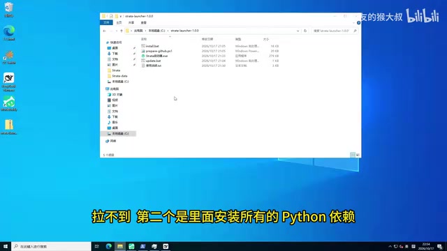Switch to File Explorer on the taskbar
This screenshot has width=447, height=251.
120,246
